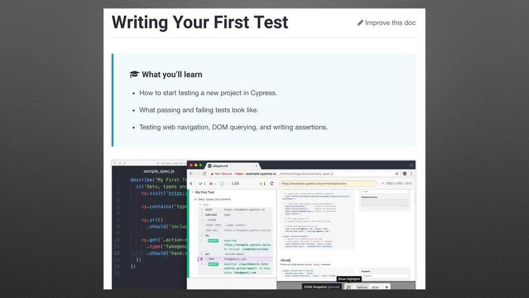Click the last ASSERT row for fake@email.com
This screenshot has height=298, width=529.
pyautogui.click(x=235, y=269)
